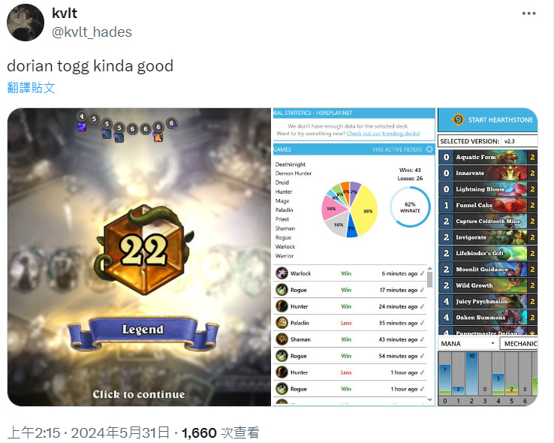Screen dimensions: 554x443
Task: Toggle the checkmark on the first Hunter win row
Action: tap(422, 306)
